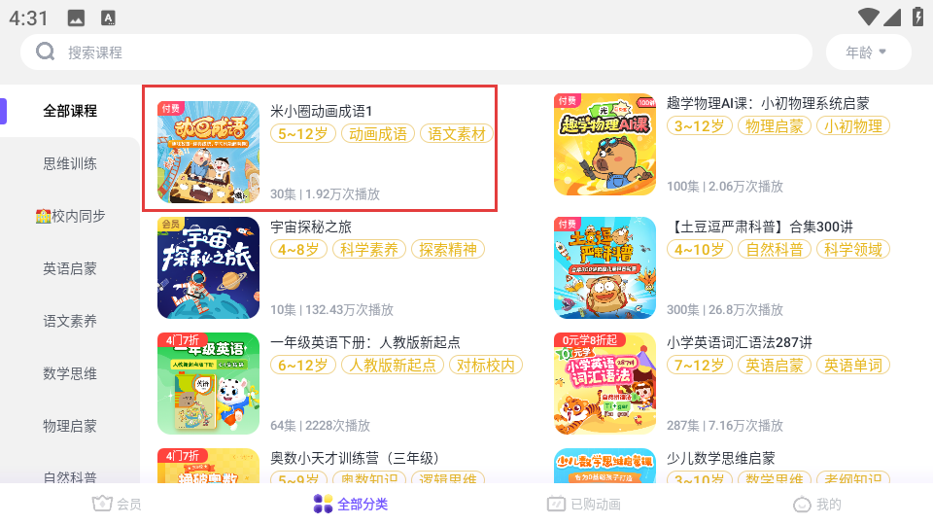Tap the 土豆逗严肃科普 course thumbnail
The width and height of the screenshot is (933, 525).
click(x=605, y=268)
